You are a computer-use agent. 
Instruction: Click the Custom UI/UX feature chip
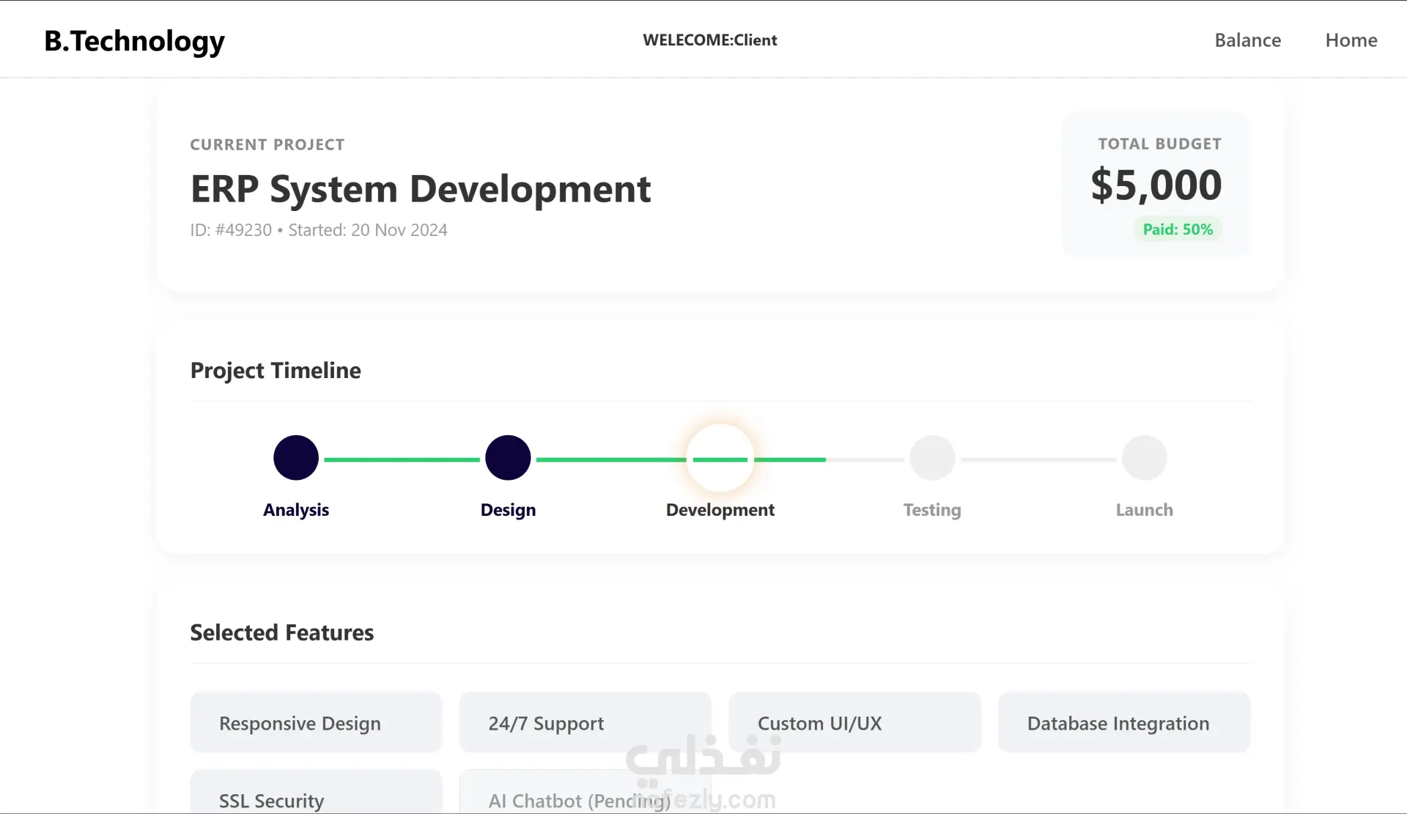point(854,723)
